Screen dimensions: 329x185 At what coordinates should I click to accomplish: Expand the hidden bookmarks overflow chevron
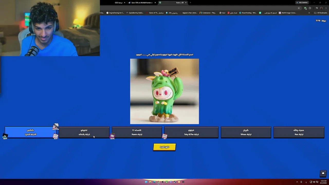(309, 13)
